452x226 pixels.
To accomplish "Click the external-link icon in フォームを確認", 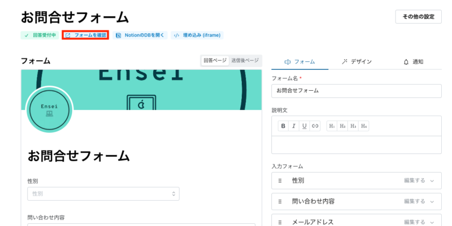I will pos(68,36).
